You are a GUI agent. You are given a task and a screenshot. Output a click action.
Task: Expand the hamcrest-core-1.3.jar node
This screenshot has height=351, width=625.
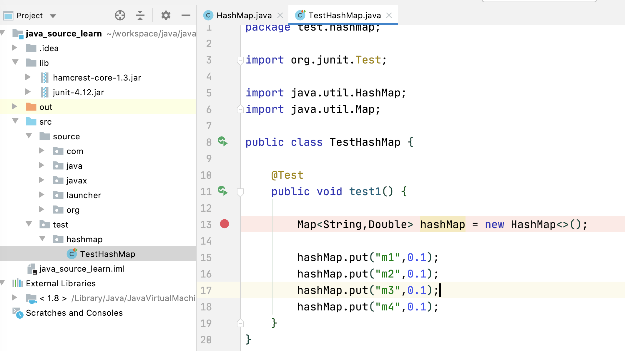(28, 77)
